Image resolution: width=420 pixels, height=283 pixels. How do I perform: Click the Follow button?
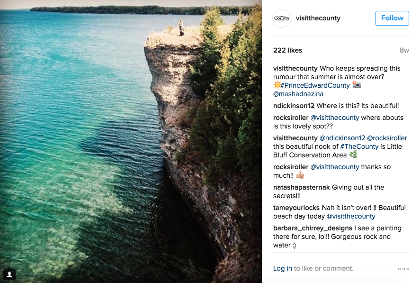point(392,18)
